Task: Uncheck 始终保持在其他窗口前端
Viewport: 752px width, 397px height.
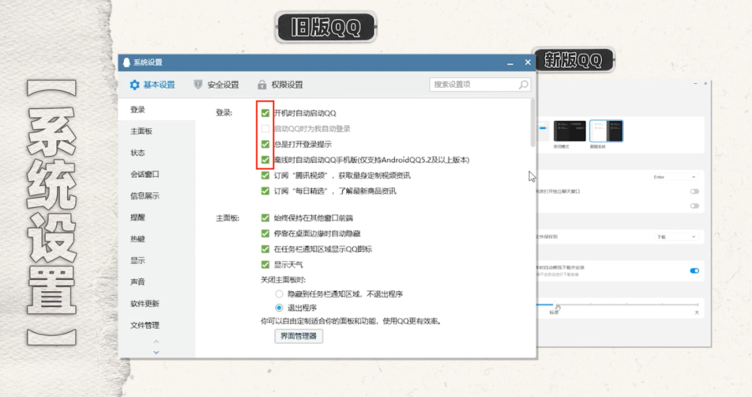Action: (x=265, y=218)
